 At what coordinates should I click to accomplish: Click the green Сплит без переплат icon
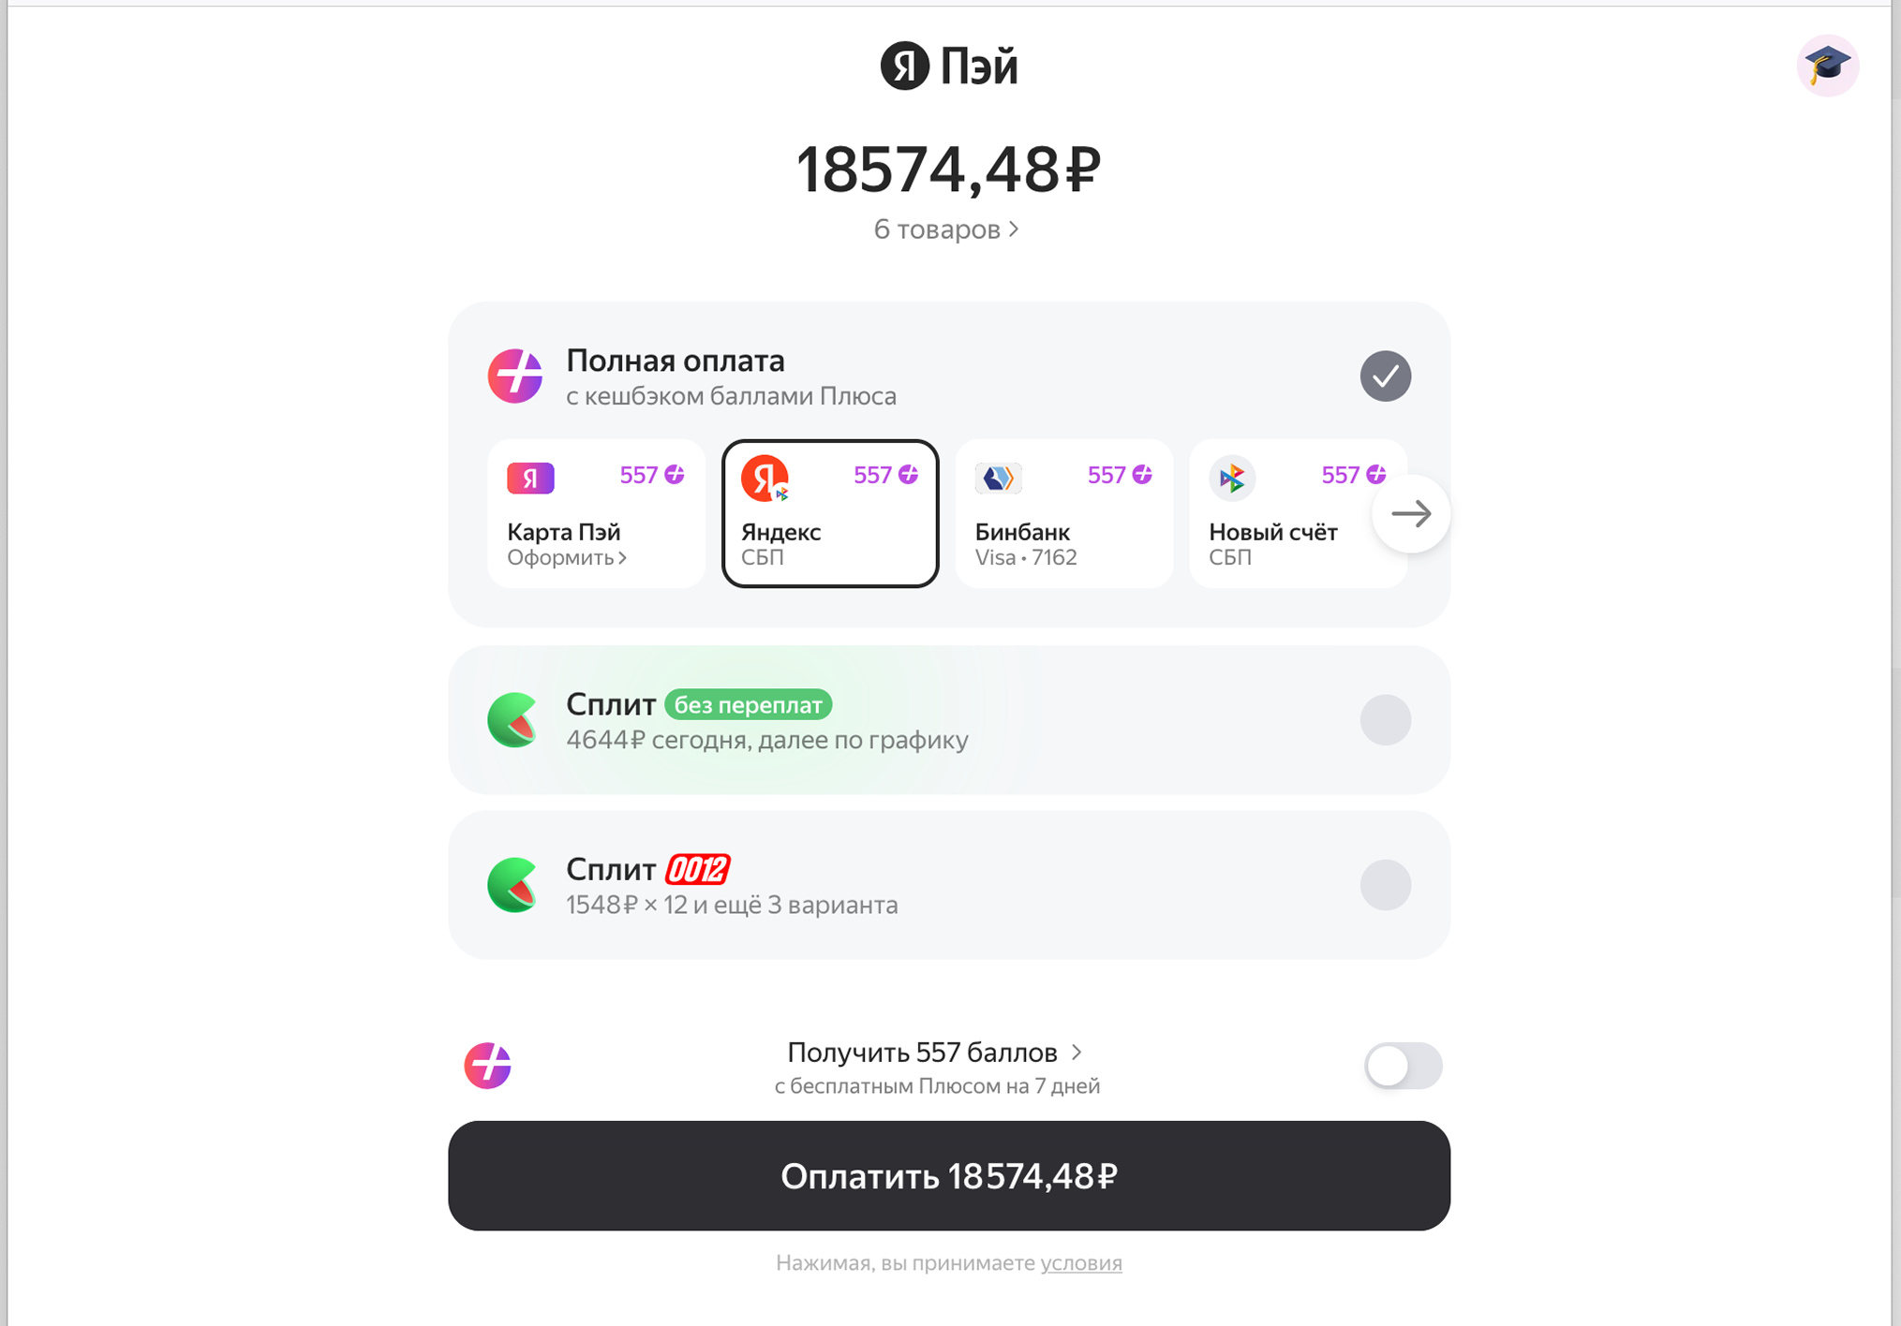click(513, 720)
